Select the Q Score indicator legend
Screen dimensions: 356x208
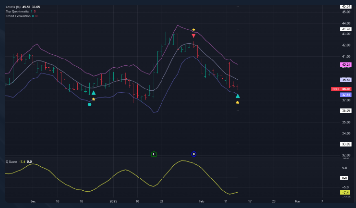tap(19, 162)
